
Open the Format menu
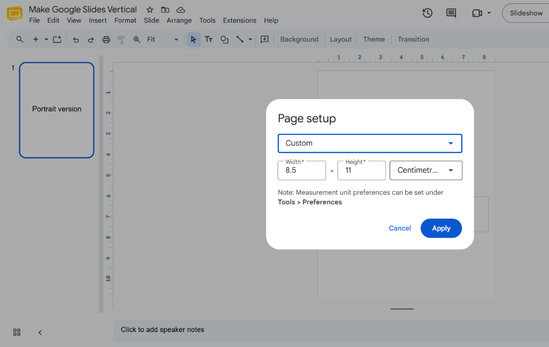(x=125, y=21)
